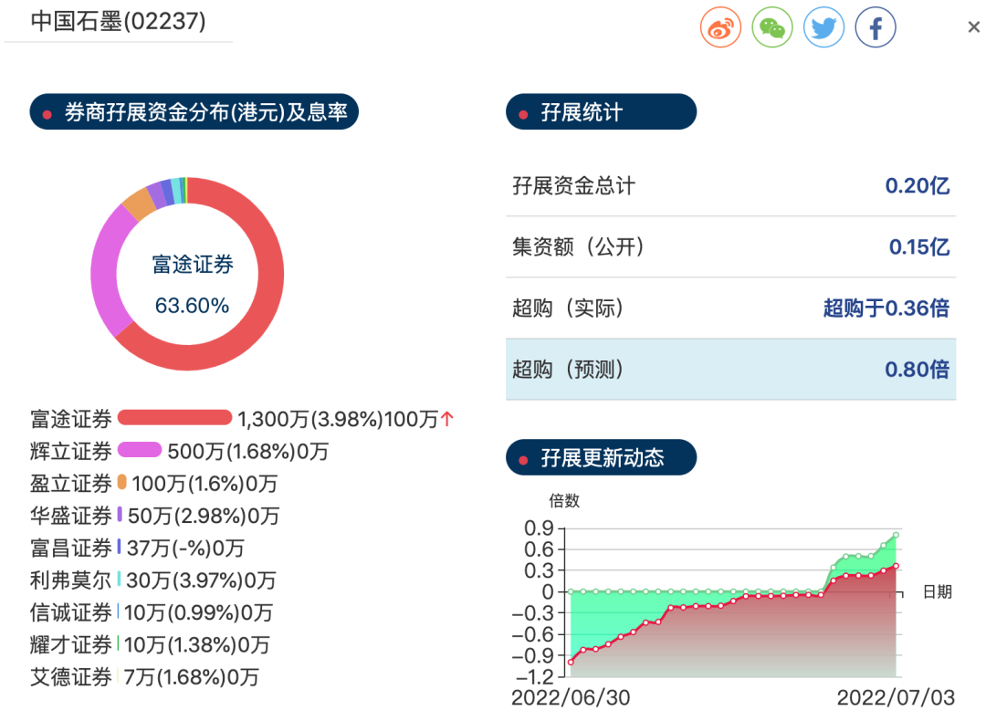Click the 0.80倍 forecast value
Viewport: 986px width, 721px height.
(918, 369)
